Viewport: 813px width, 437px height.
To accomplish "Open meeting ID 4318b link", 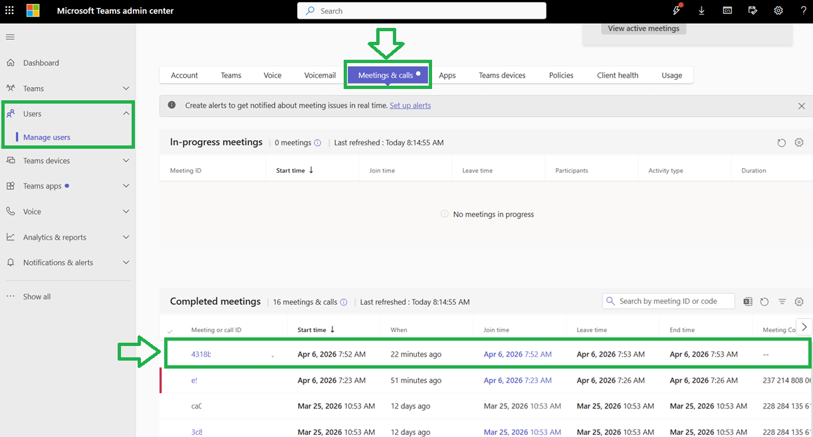I will [x=201, y=354].
